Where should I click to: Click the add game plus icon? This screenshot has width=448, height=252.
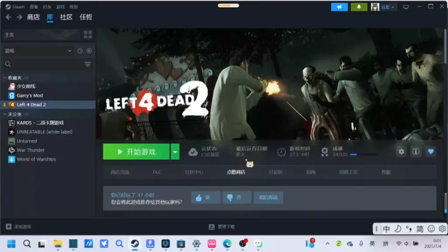(9, 227)
